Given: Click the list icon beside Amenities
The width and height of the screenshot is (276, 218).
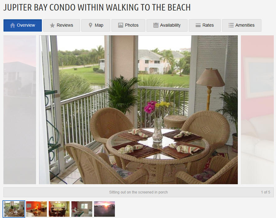Looking at the screenshot, I should [x=231, y=25].
